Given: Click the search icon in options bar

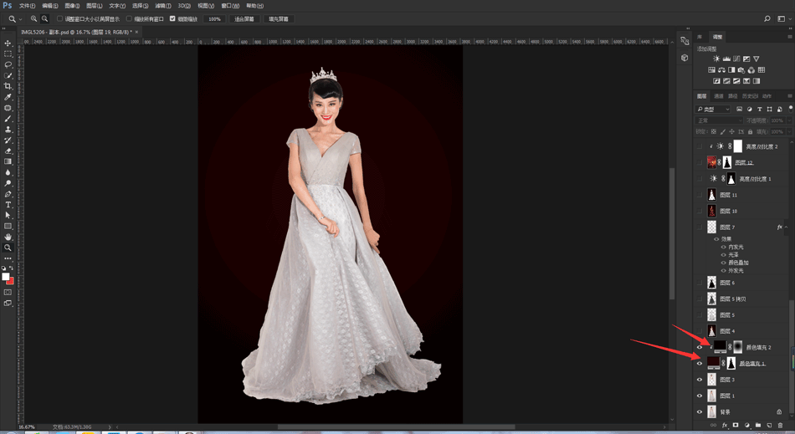Looking at the screenshot, I should [x=767, y=18].
